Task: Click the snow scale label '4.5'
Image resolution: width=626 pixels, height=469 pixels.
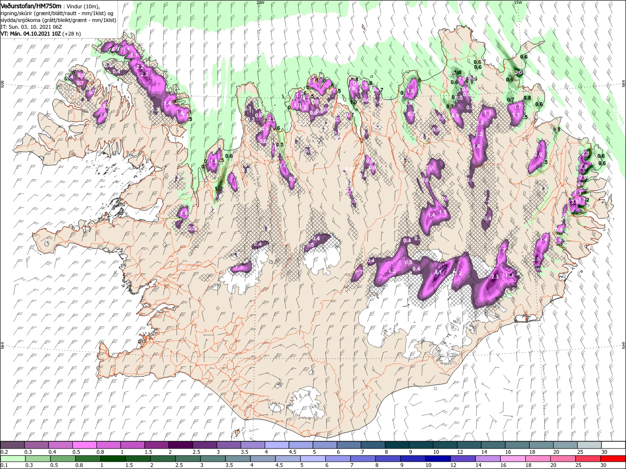Action: click(292, 452)
